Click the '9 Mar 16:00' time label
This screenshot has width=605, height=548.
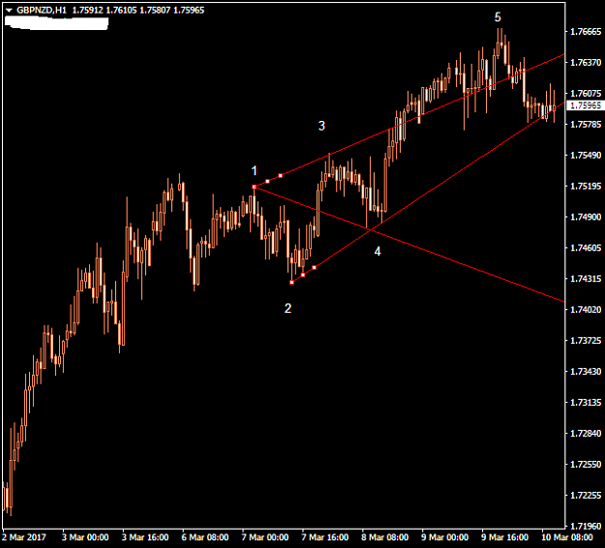point(504,537)
